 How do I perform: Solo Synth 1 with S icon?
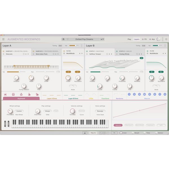pos(87,54)
